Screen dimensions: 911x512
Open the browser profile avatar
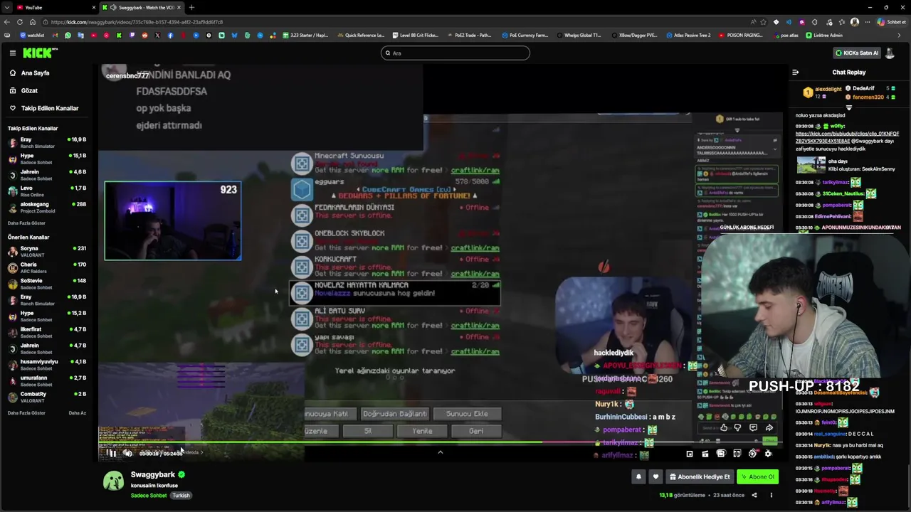tap(855, 22)
